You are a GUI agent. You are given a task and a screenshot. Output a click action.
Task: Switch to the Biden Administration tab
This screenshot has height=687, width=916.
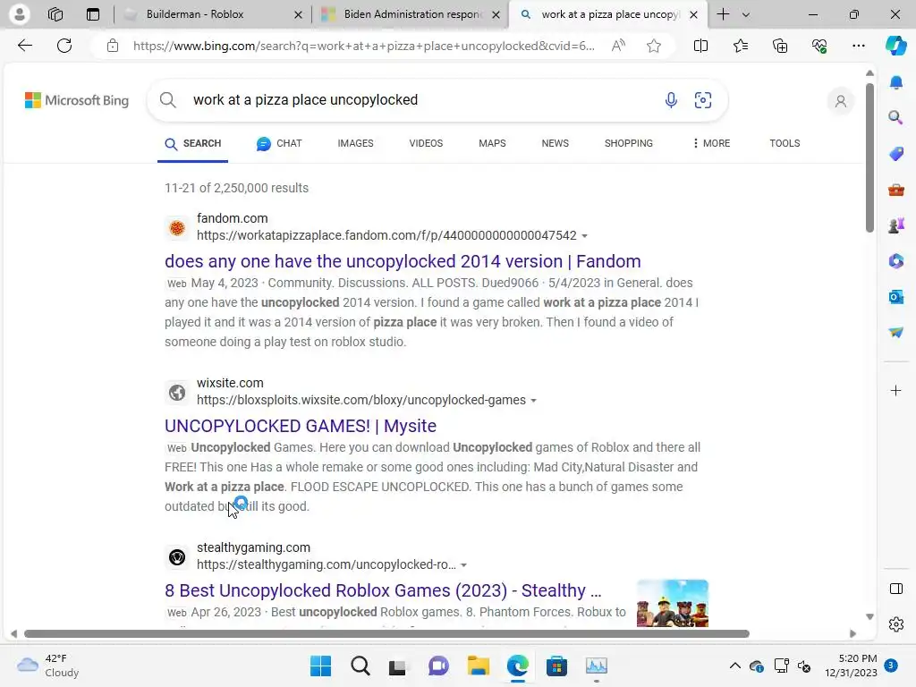click(x=412, y=14)
